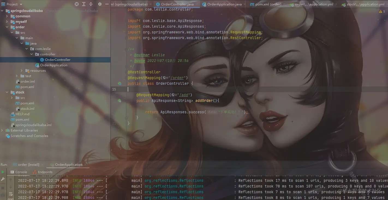Select pom.xml under the stock module

click(27, 103)
